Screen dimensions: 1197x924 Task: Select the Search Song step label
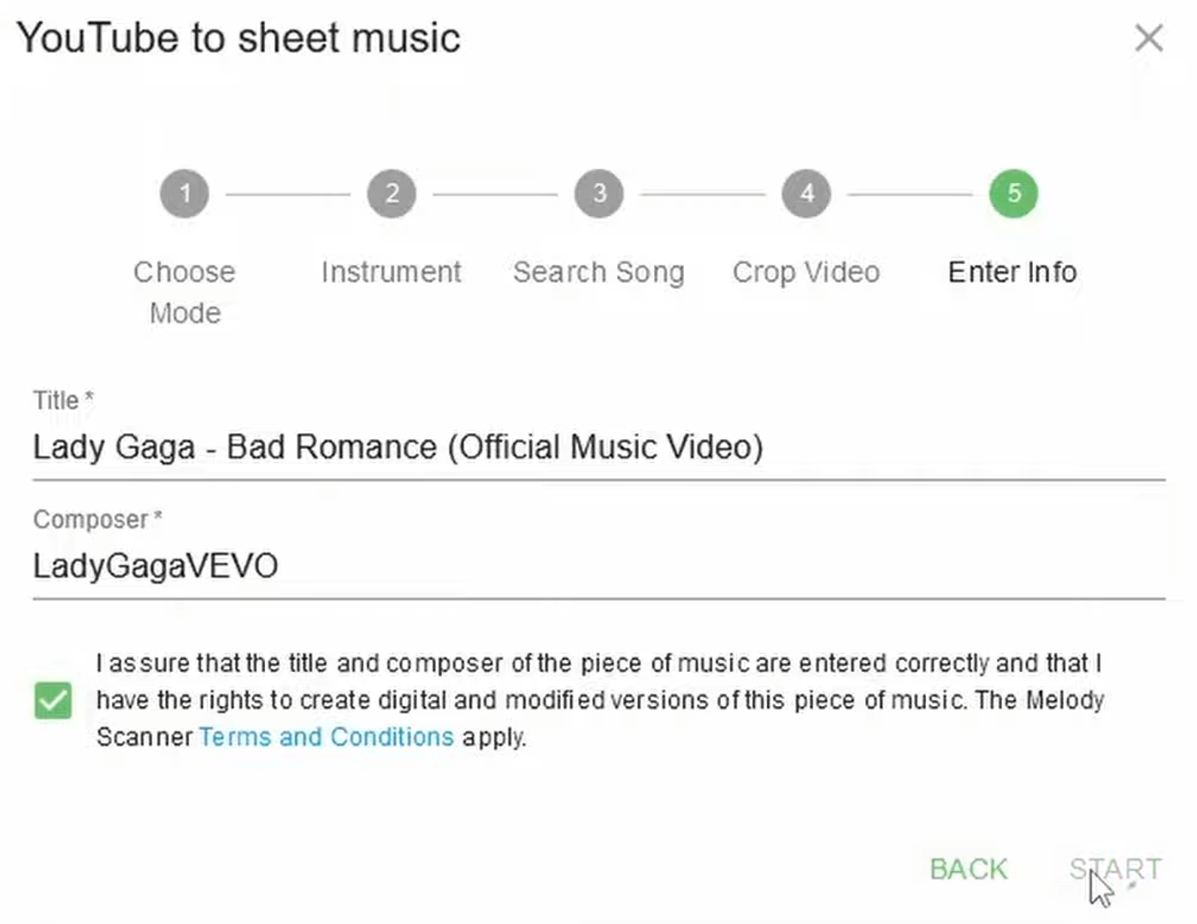tap(598, 272)
